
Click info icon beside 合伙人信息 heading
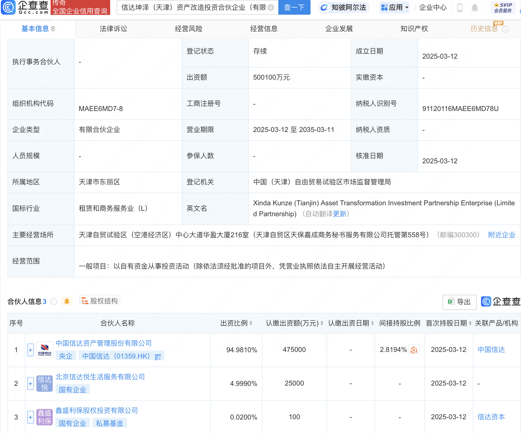54,301
